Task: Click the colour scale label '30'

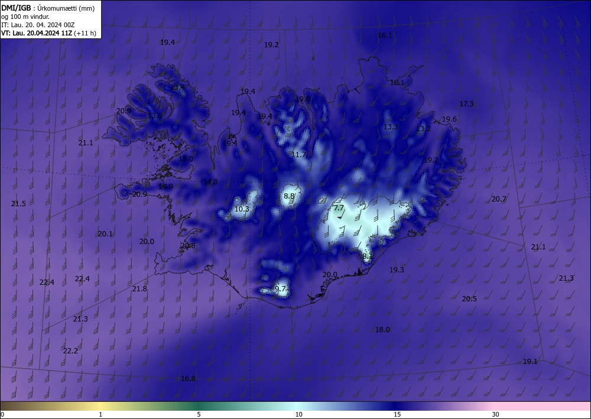Action: 495,414
